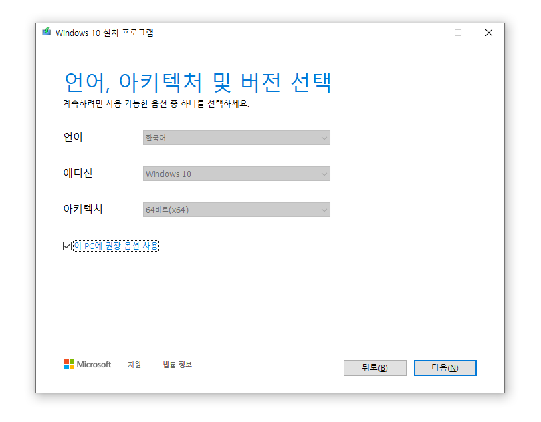Click the '에디션' field label

pyautogui.click(x=78, y=173)
